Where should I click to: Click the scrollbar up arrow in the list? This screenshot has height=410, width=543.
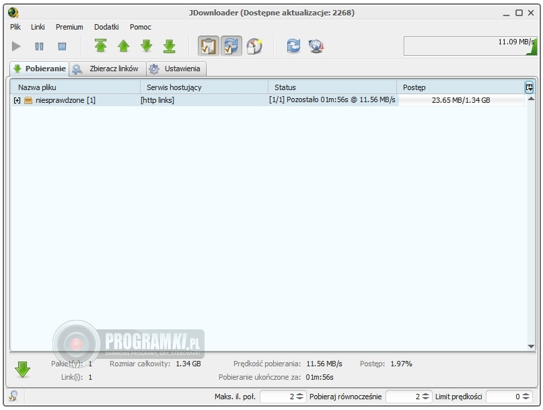(530, 99)
